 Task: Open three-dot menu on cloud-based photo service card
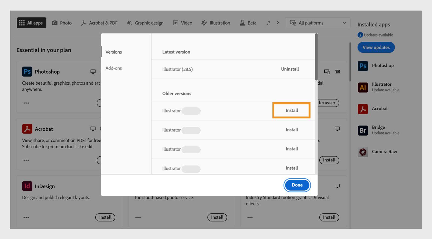(x=138, y=217)
